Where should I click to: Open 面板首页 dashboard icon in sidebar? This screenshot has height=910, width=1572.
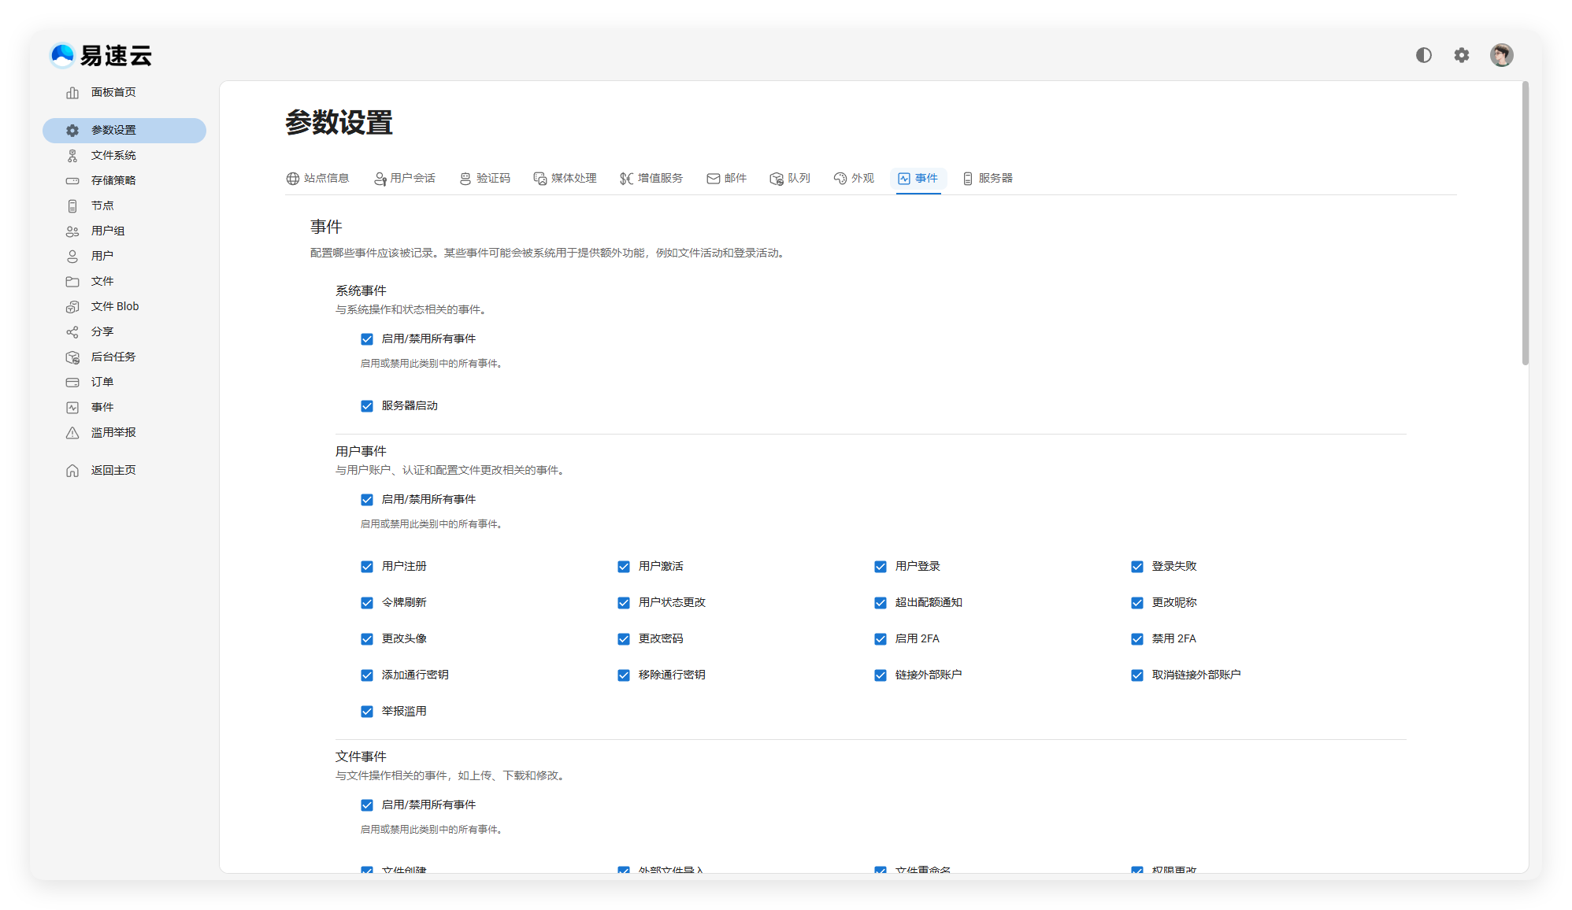[x=72, y=93]
